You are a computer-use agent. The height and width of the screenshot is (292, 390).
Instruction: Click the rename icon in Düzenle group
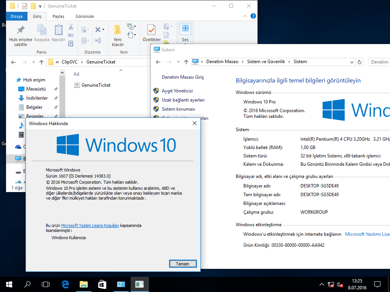tap(98, 40)
